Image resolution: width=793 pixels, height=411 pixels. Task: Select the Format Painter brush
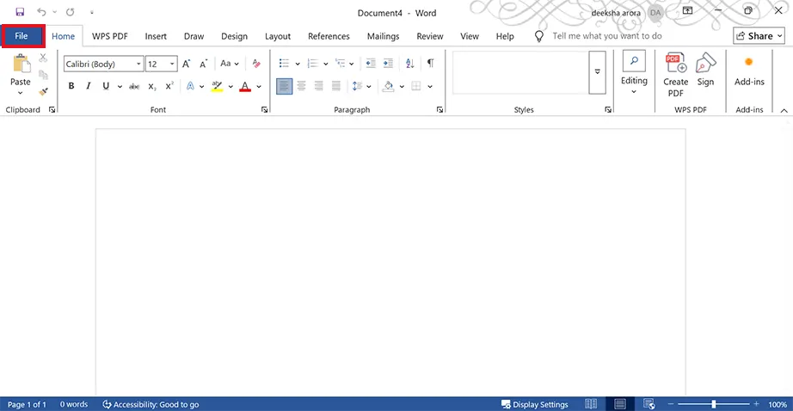(43, 91)
